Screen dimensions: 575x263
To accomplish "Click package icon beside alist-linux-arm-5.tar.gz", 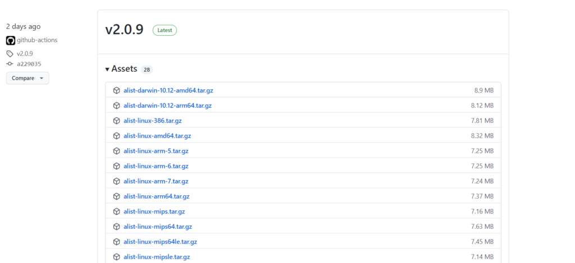I will click(x=117, y=151).
